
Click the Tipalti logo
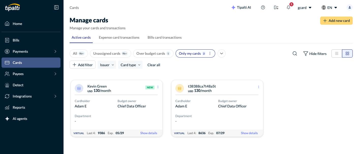coord(12,7)
